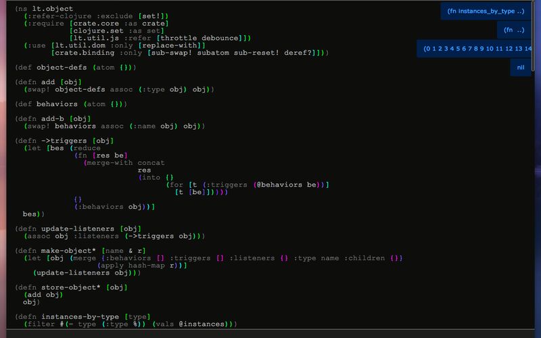Click the '(defn update-listeners [obj]' definition
Image resolution: width=541 pixels, height=338 pixels.
78,228
